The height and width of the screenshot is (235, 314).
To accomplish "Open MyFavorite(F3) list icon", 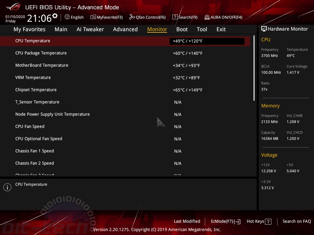I will [93, 17].
